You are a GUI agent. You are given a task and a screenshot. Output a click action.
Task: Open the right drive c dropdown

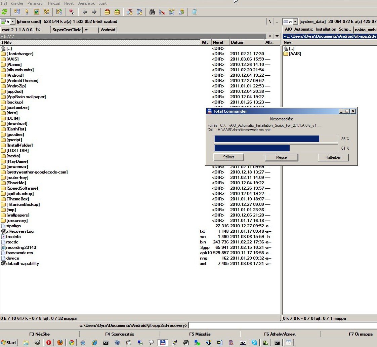(295, 22)
